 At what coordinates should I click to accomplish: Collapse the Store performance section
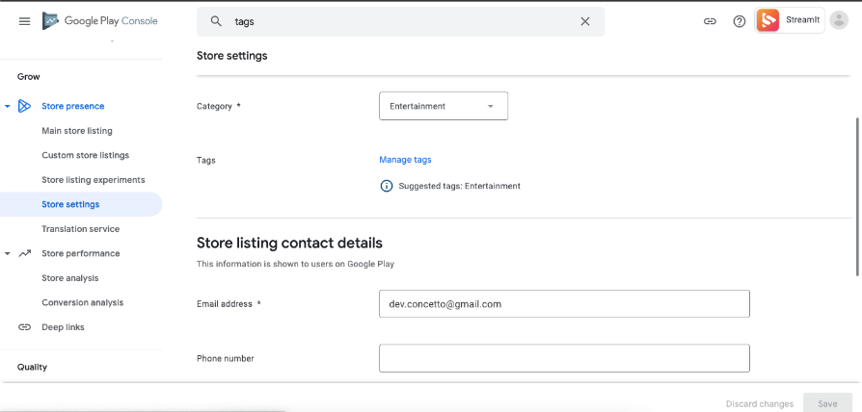click(x=8, y=253)
